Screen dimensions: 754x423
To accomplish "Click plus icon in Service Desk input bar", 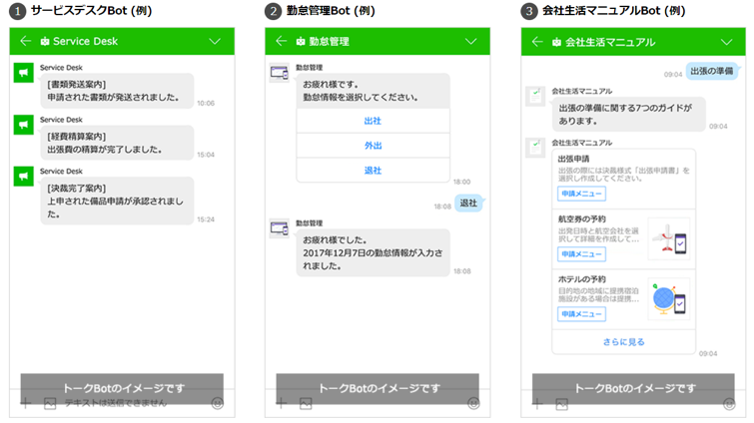I will (26, 403).
